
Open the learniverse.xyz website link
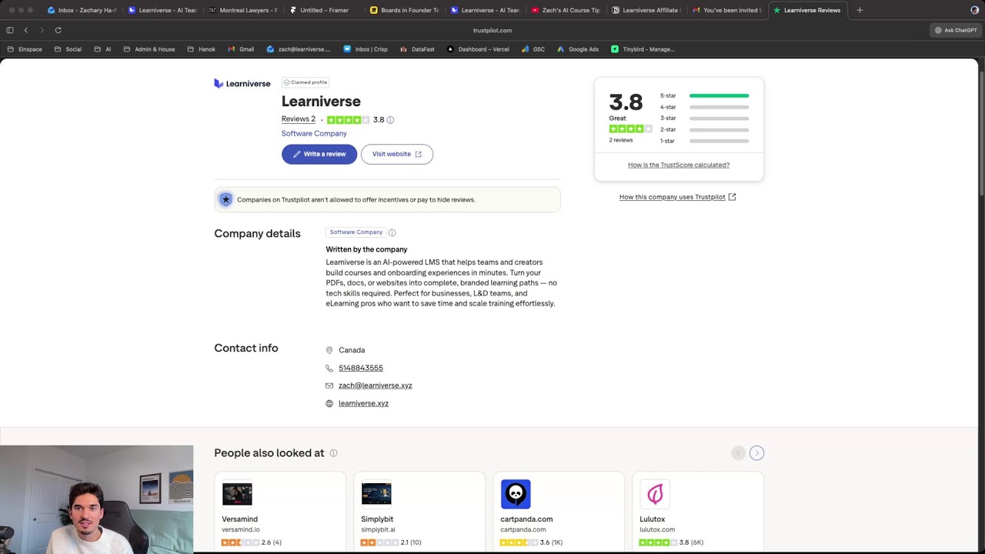pos(363,403)
